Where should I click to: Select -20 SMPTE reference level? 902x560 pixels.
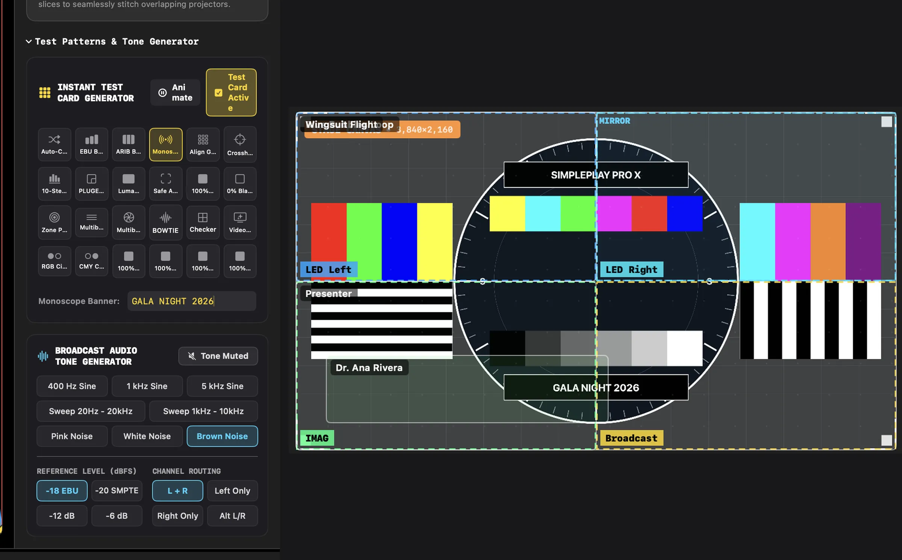pyautogui.click(x=117, y=491)
